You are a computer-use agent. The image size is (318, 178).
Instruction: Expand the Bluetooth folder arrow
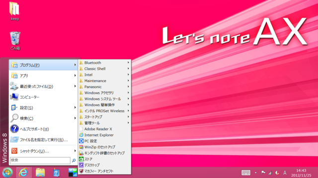(x=128, y=63)
